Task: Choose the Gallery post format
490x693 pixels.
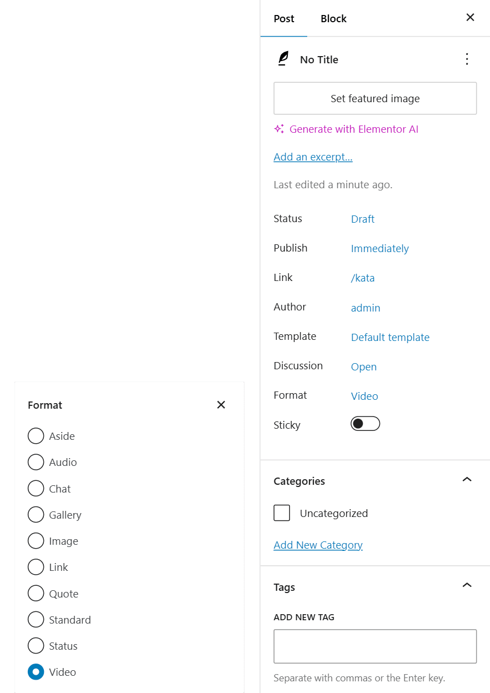Action: [x=36, y=515]
